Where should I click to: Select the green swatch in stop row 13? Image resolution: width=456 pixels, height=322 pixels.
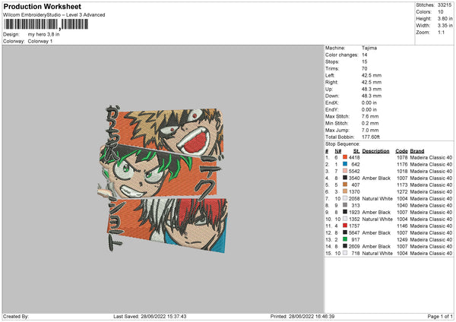[345, 239]
